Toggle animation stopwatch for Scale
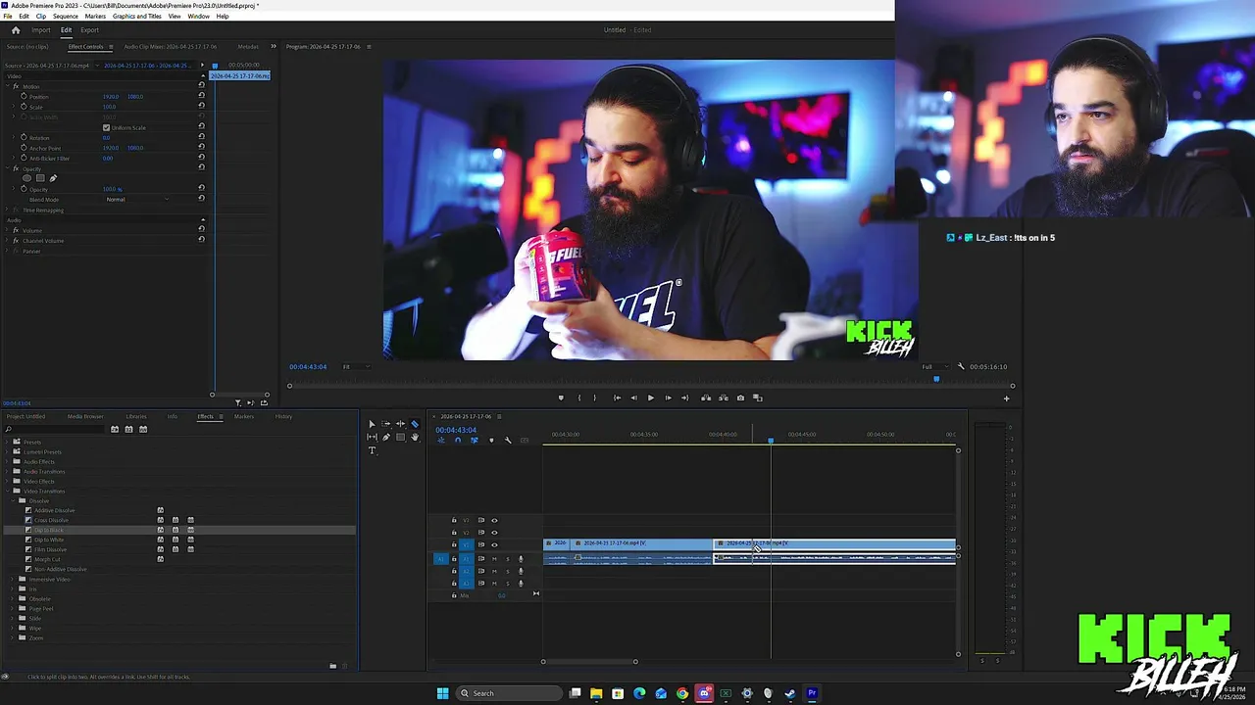This screenshot has height=705, width=1255. [x=24, y=107]
